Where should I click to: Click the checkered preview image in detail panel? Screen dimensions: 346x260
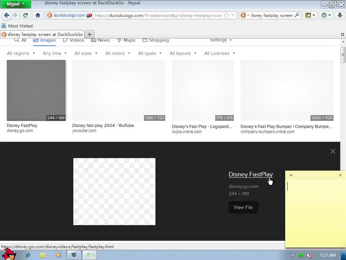click(114, 192)
